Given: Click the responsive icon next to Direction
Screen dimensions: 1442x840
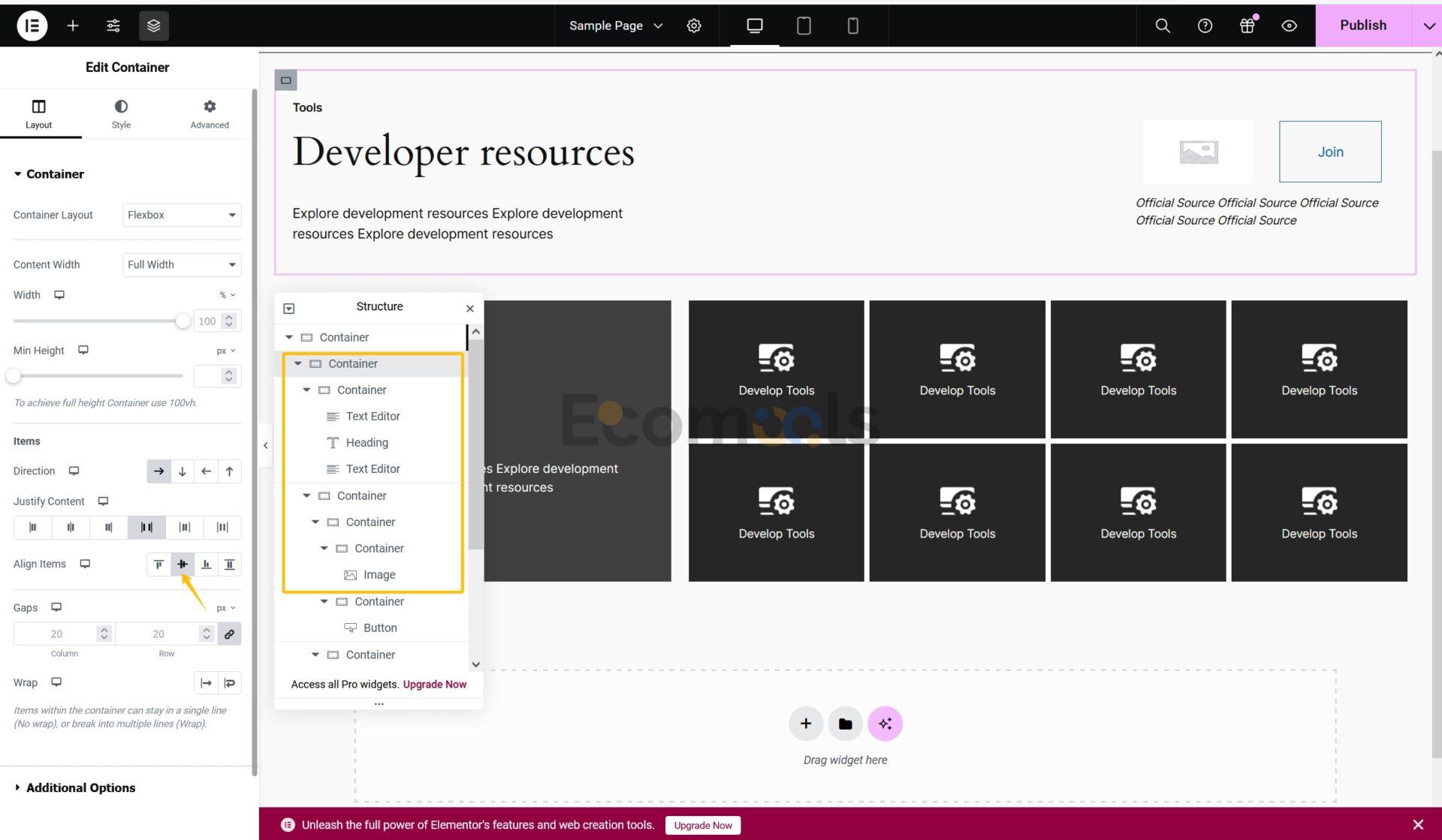Looking at the screenshot, I should [74, 471].
